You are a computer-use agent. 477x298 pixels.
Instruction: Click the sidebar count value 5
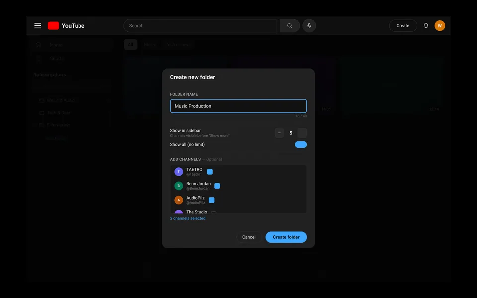291,133
